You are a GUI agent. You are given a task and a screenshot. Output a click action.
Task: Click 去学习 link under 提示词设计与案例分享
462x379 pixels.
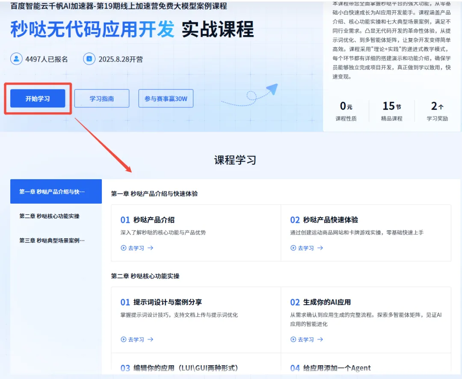point(136,340)
